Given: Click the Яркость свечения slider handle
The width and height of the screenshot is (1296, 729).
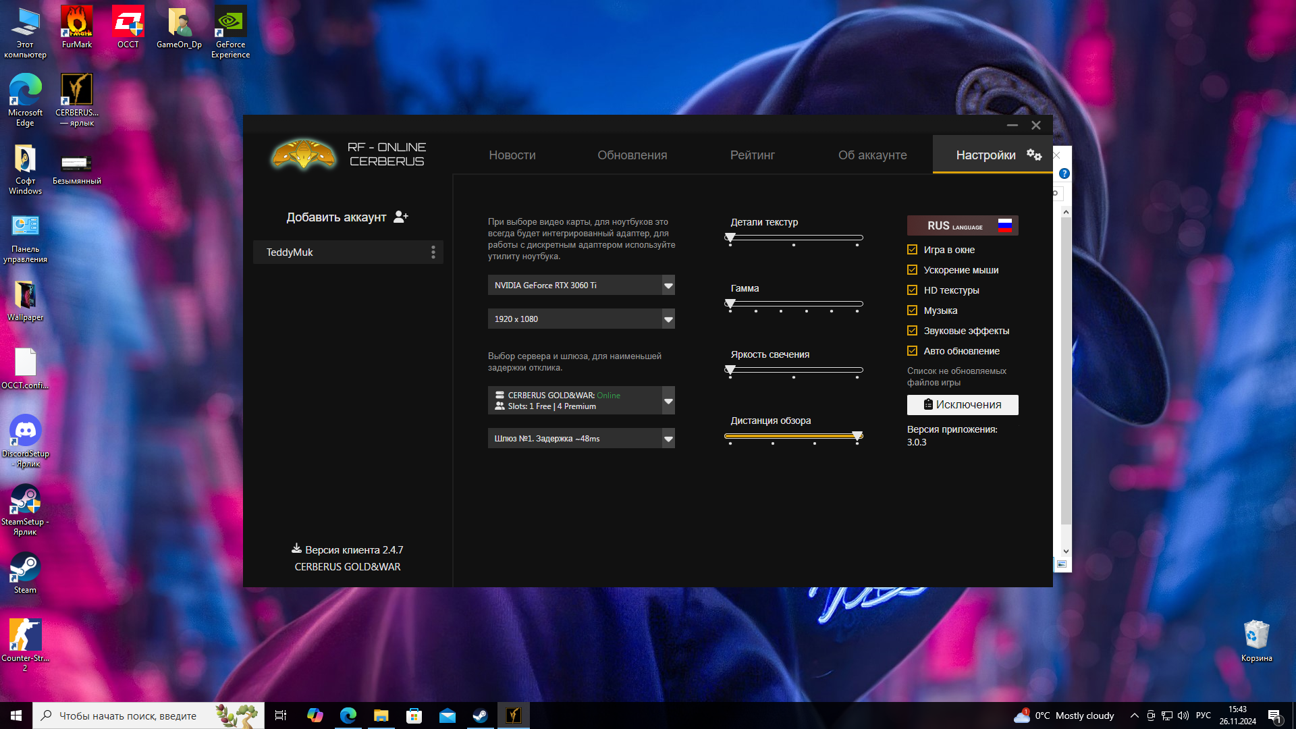Looking at the screenshot, I should click(730, 370).
